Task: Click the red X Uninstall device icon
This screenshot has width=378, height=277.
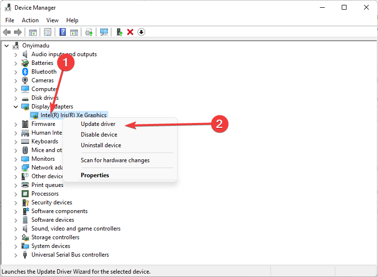Action: pos(130,32)
